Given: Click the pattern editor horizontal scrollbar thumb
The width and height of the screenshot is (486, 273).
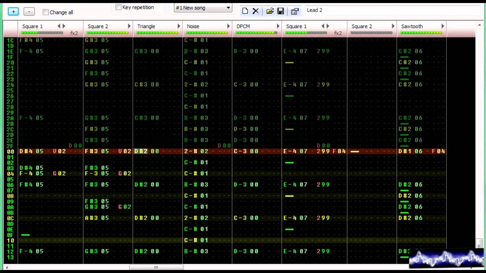Looking at the screenshot, I should (156, 268).
